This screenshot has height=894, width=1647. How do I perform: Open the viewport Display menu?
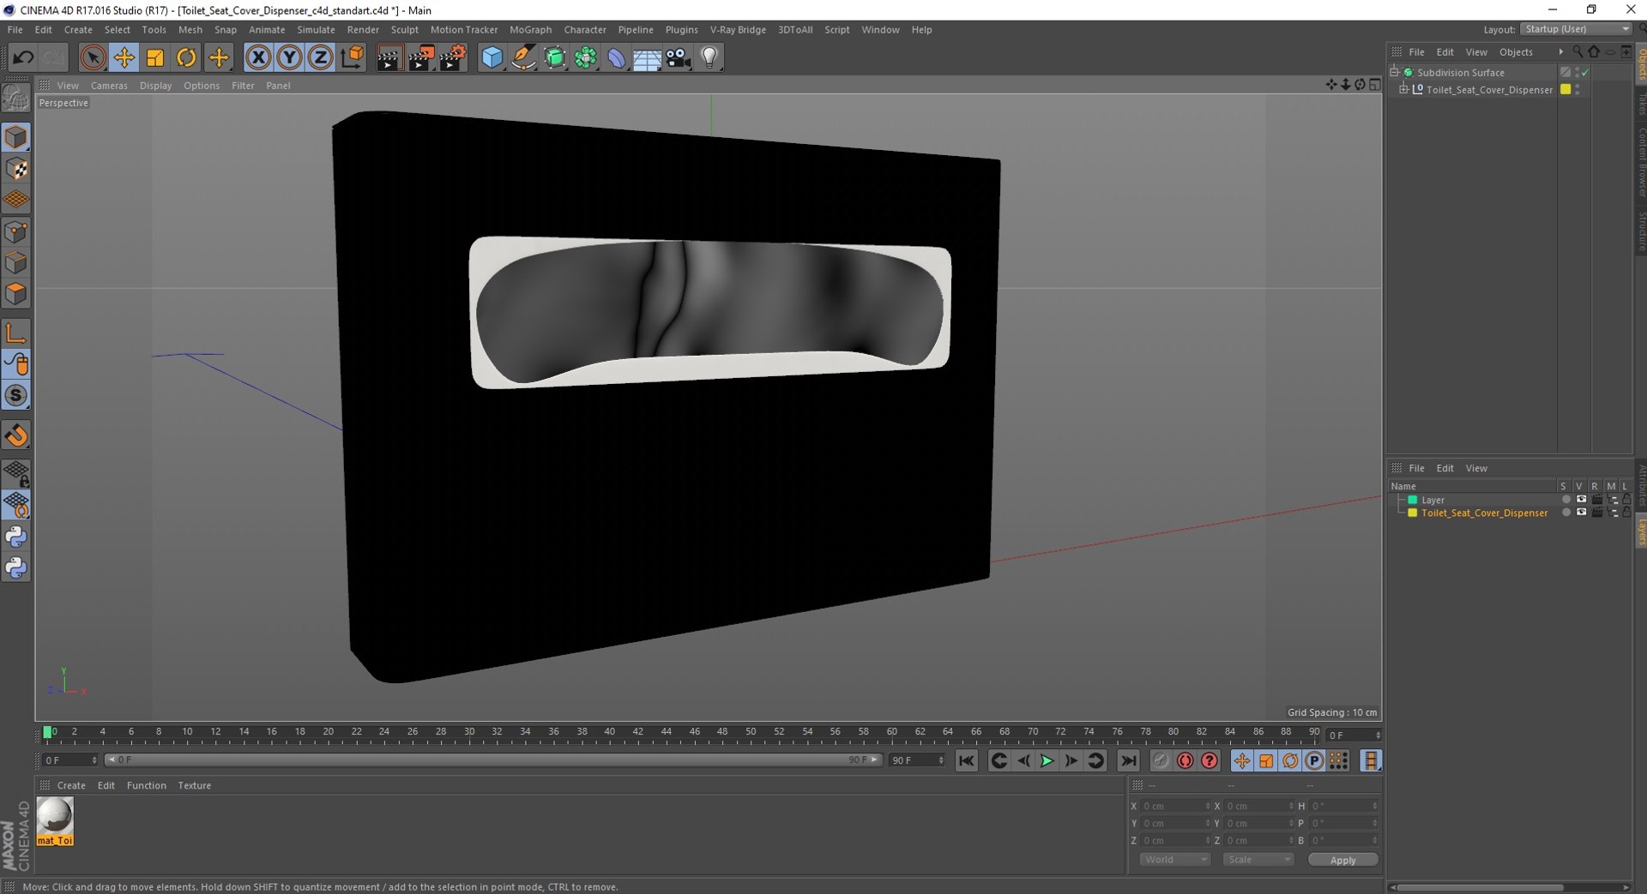[x=155, y=86]
